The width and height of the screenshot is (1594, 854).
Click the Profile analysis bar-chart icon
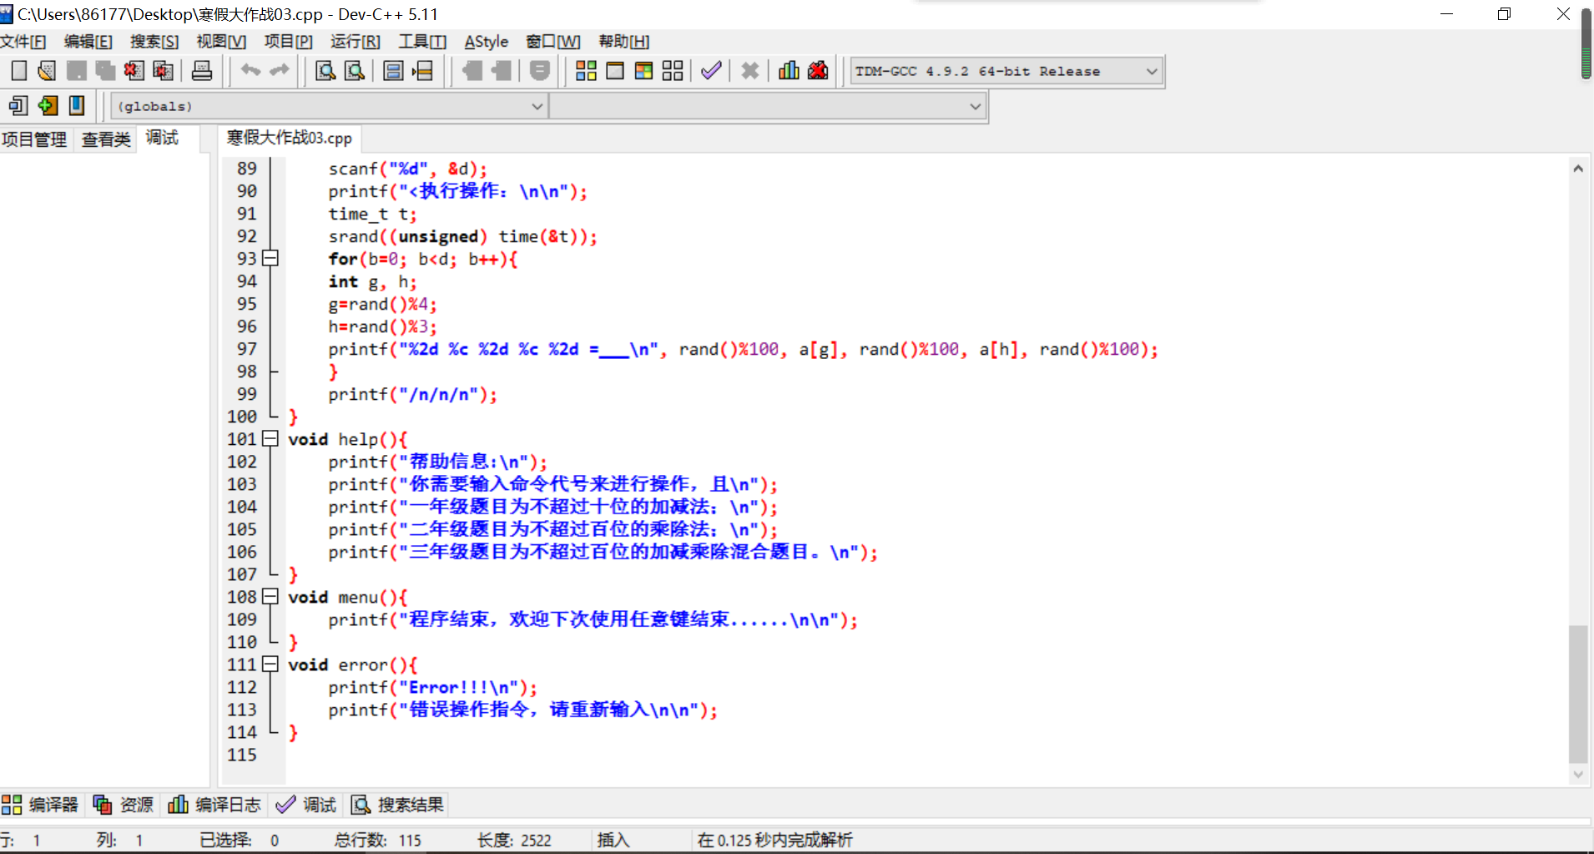point(789,71)
